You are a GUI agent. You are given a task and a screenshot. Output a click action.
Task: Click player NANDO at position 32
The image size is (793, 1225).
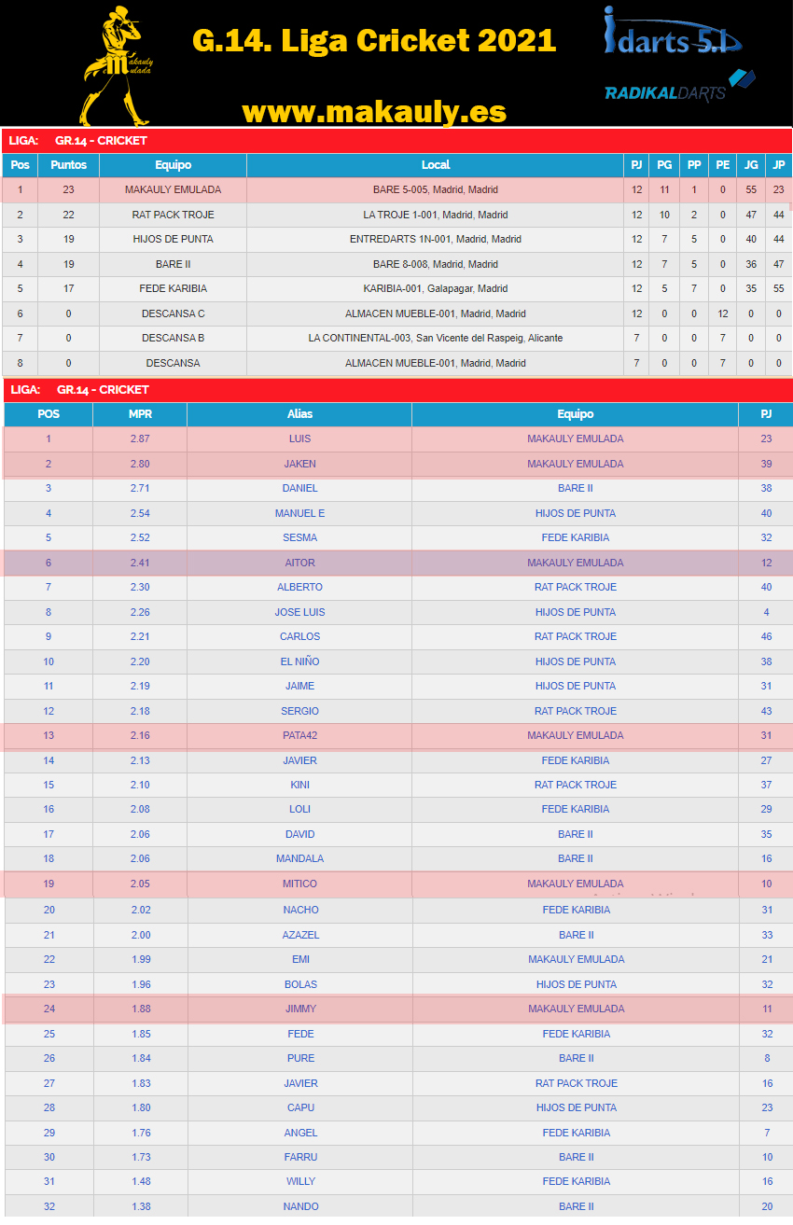[x=299, y=1206]
